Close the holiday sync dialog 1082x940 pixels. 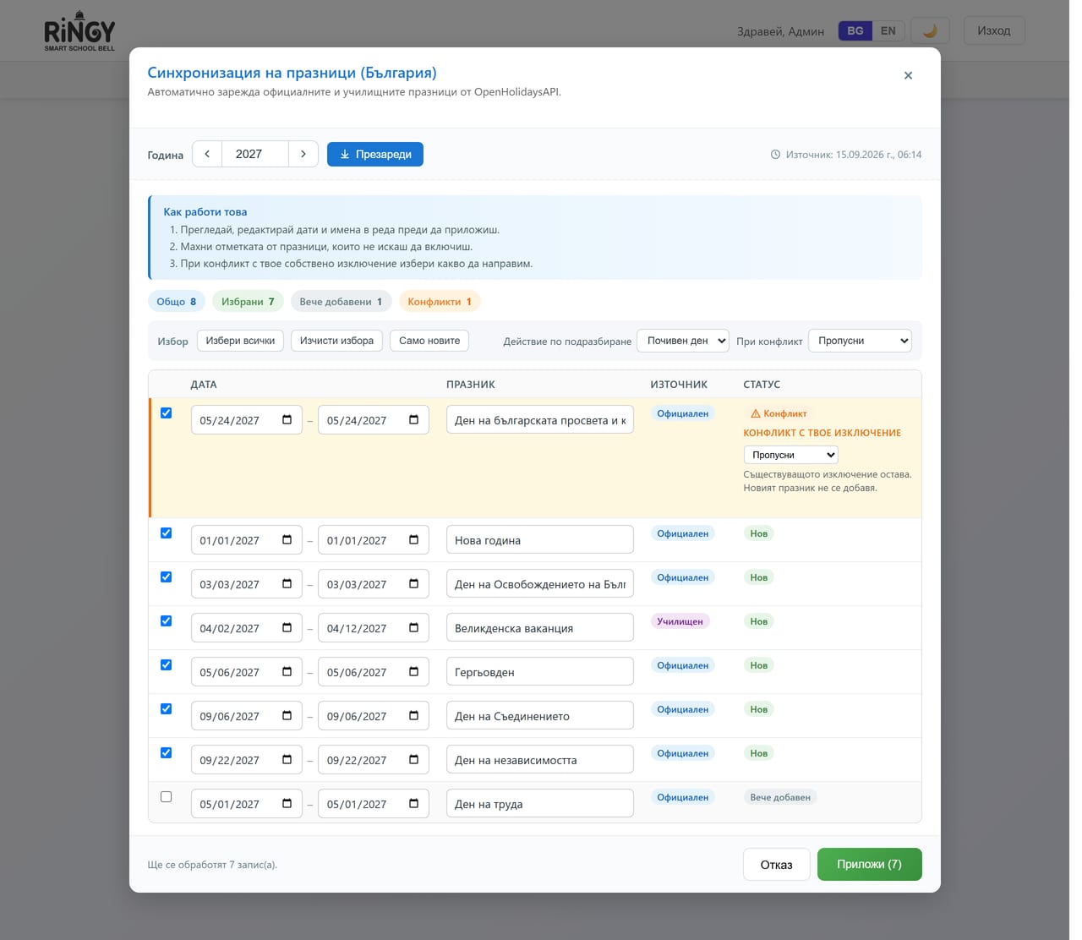pyautogui.click(x=908, y=75)
